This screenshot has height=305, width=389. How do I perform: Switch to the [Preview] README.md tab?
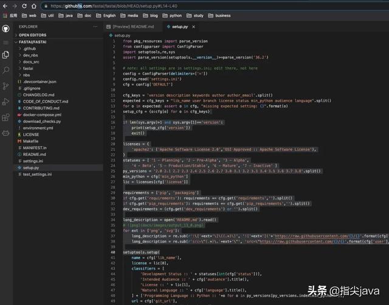coord(134,27)
